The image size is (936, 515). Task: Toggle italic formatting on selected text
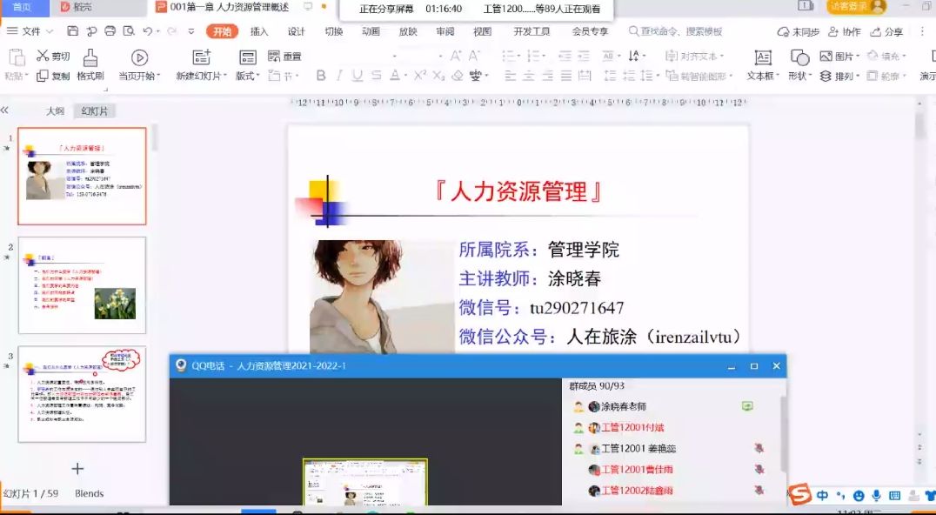pyautogui.click(x=338, y=76)
